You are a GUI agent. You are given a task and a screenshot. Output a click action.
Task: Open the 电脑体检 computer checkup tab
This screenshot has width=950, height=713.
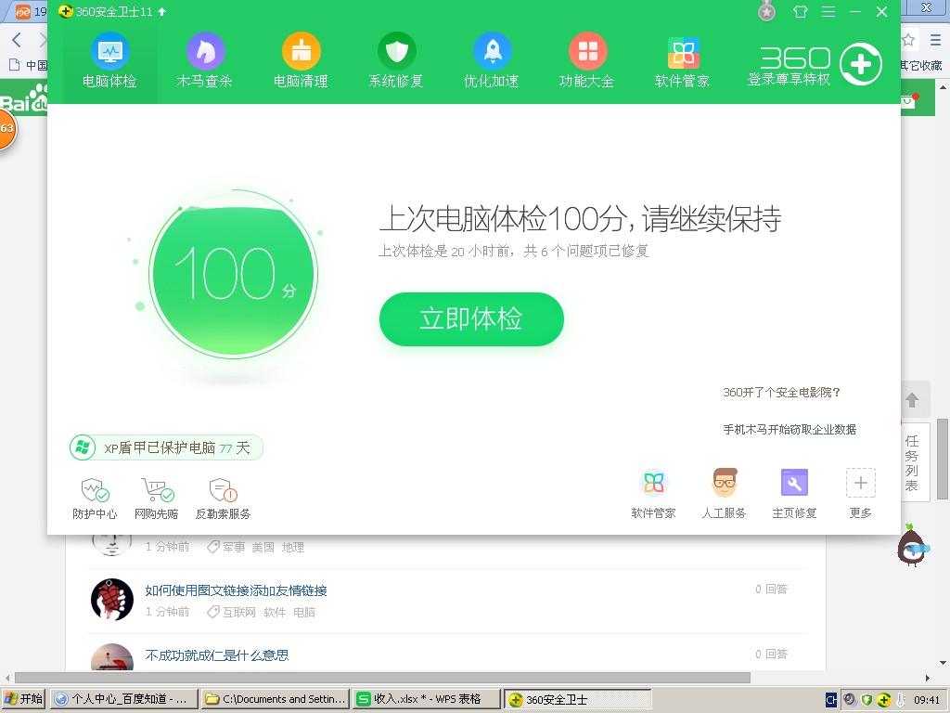point(109,60)
